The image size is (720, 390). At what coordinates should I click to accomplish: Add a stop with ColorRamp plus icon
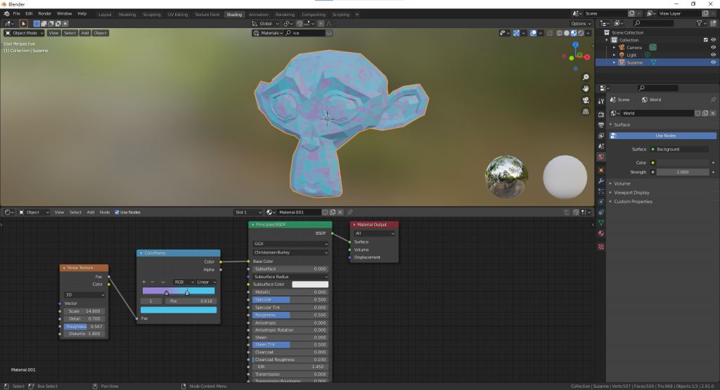[143, 282]
